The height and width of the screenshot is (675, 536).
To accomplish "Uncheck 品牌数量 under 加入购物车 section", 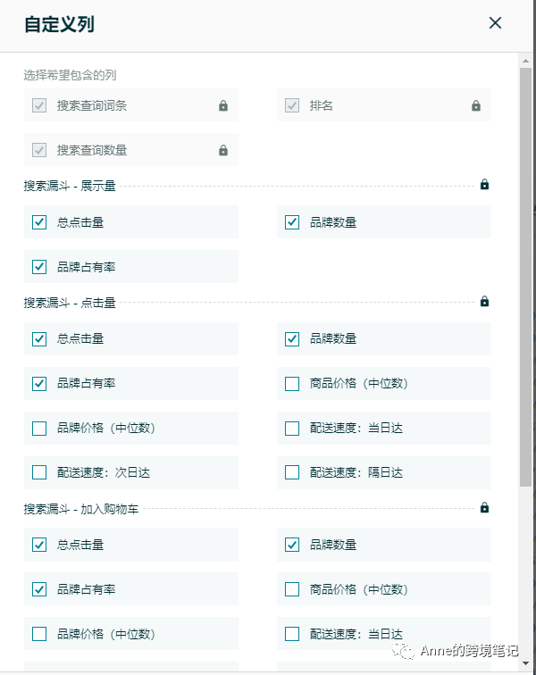I will 292,545.
